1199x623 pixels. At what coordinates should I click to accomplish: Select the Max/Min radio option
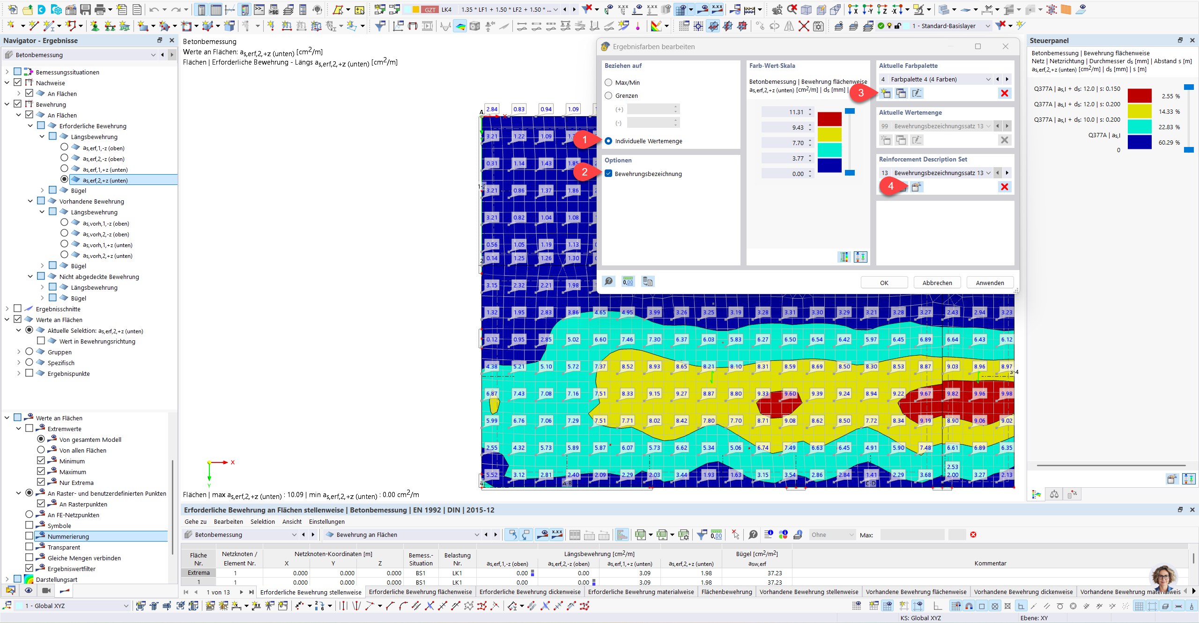[x=608, y=82]
